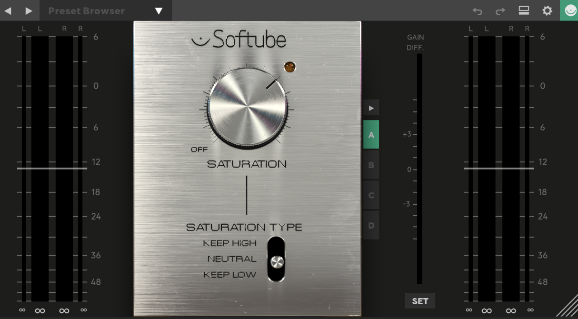Click the Saturation Type toggle switch
This screenshot has height=319, width=578.
(x=276, y=259)
